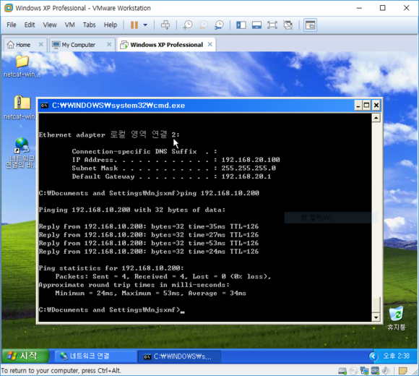The height and width of the screenshot is (376, 419).
Task: Open the Tabs menu
Action: coord(90,25)
